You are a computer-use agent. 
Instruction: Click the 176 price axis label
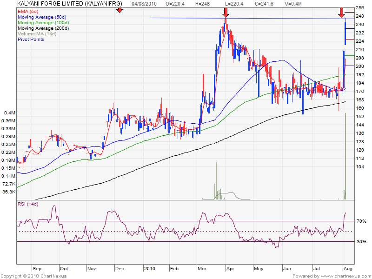coord(360,91)
